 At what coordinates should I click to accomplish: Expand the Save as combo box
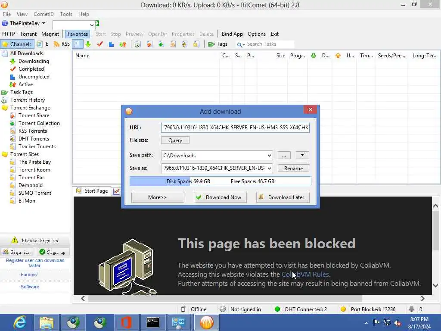269,169
